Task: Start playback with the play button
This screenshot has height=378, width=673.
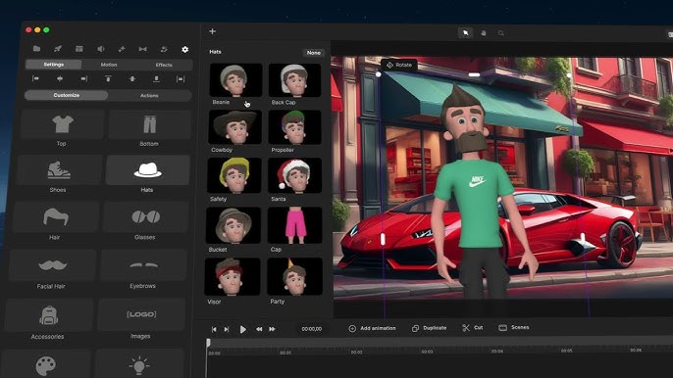Action: click(x=243, y=329)
